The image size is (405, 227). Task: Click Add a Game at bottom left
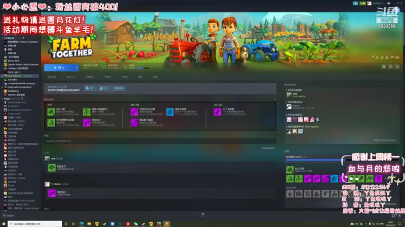9,216
